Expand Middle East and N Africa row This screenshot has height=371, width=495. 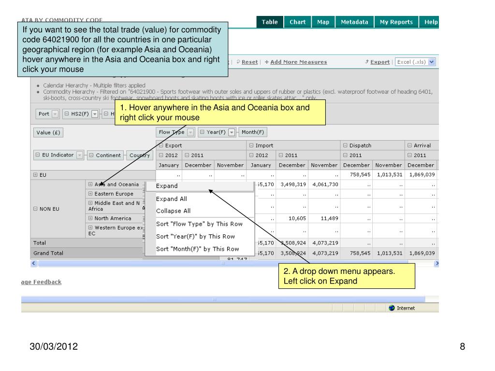pos(90,203)
